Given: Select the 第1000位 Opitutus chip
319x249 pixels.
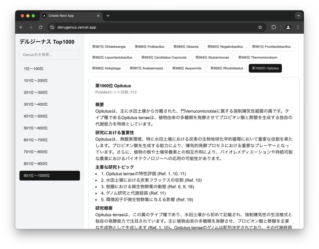Looking at the screenshot, I should click(265, 68).
